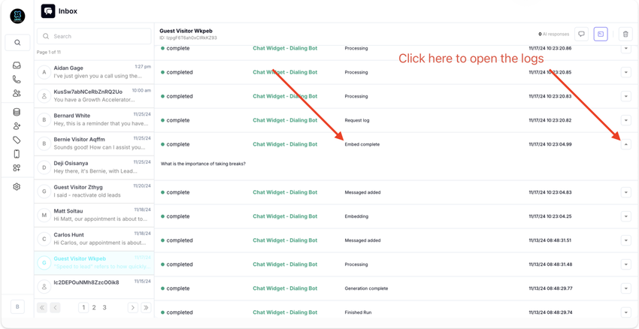Expand the Processing log at 10:23:20.85
Screen dimensions: 639x329
[626, 72]
